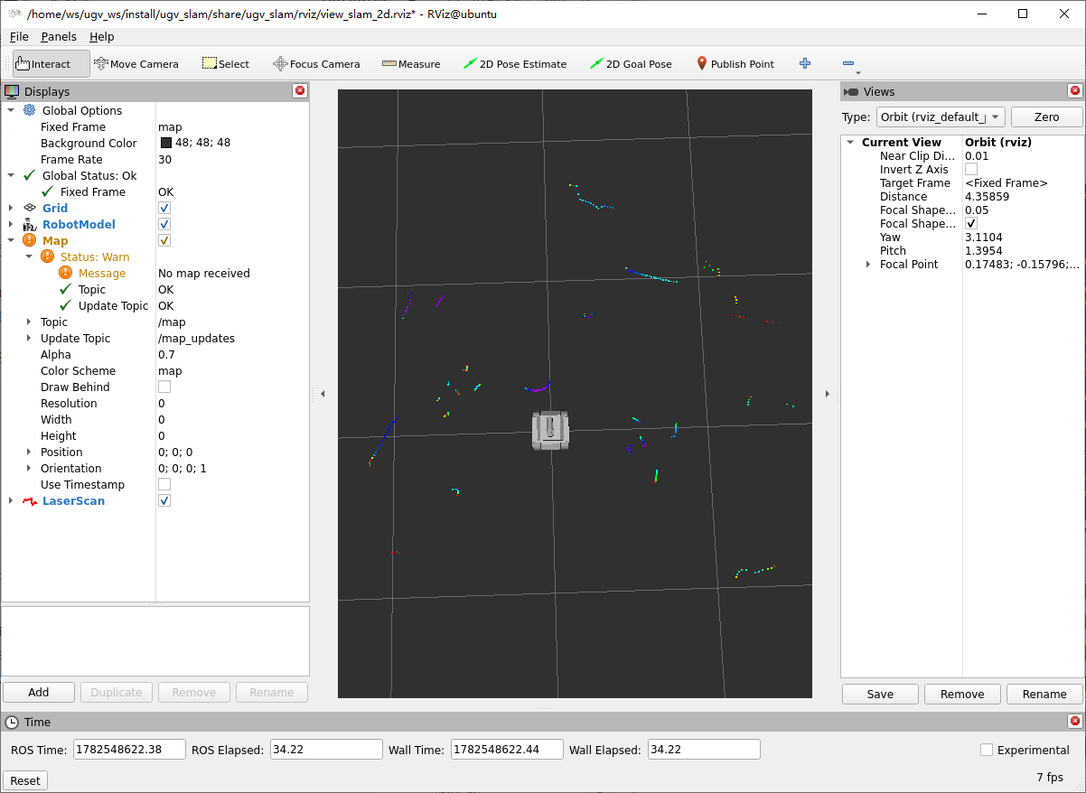Open the Panels menu
This screenshot has height=793, width=1086.
point(59,37)
